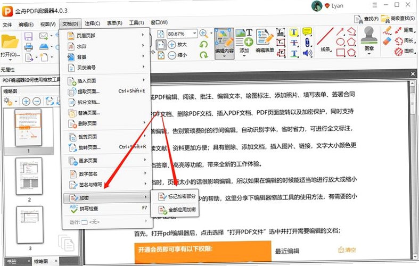
Task: Click the Lyan user avatar
Action: pos(317,6)
